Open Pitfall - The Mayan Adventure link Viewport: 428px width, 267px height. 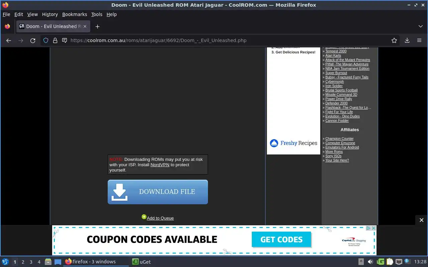[347, 64]
